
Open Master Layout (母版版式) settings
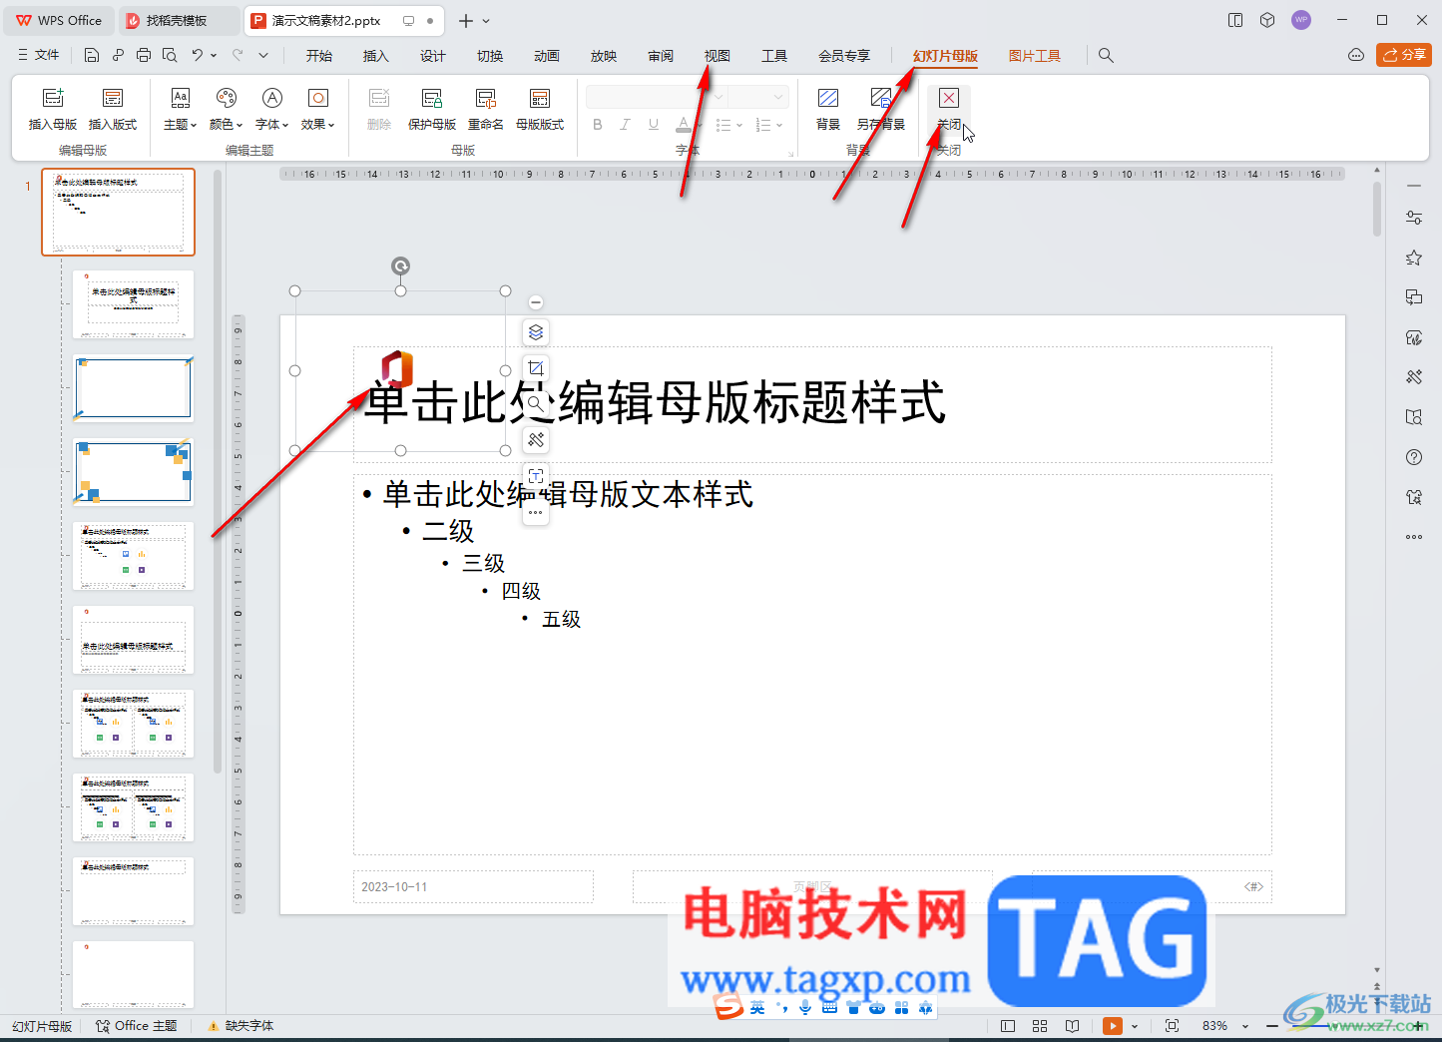tap(540, 109)
